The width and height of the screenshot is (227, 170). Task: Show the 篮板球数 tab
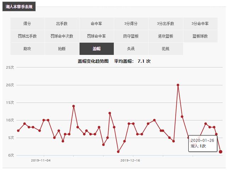tap(200, 36)
